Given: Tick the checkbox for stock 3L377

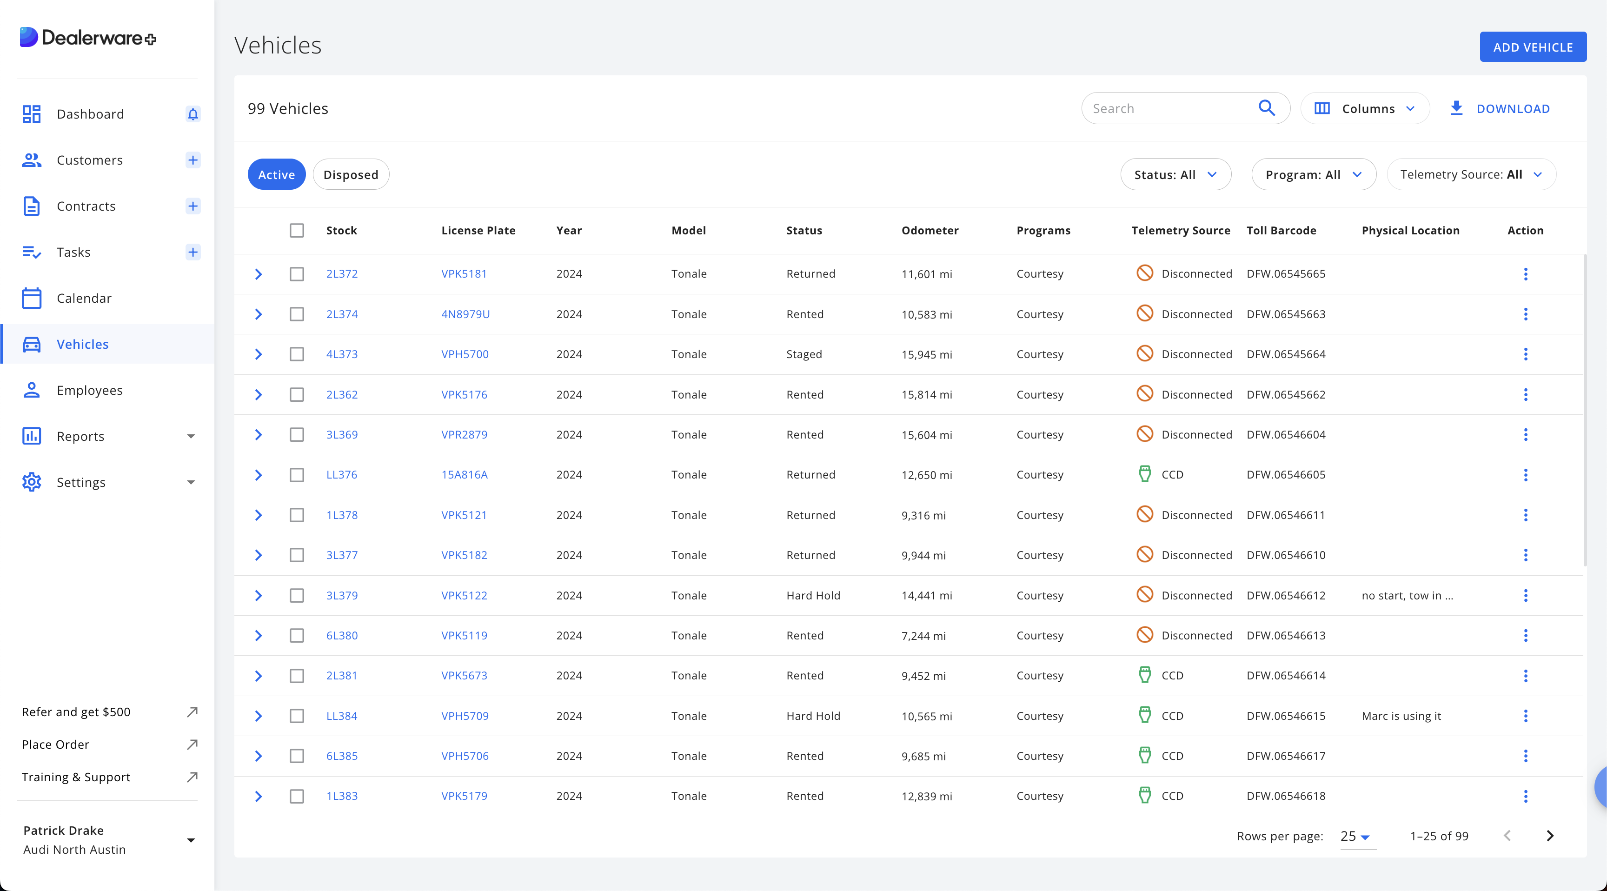Looking at the screenshot, I should pyautogui.click(x=297, y=555).
